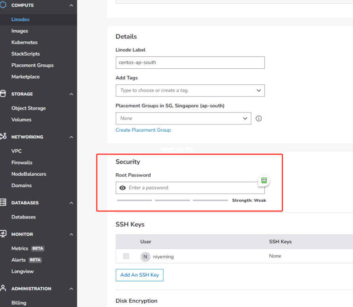Go to Firewalls in the sidebar
Image resolution: width=353 pixels, height=307 pixels.
[x=22, y=162]
